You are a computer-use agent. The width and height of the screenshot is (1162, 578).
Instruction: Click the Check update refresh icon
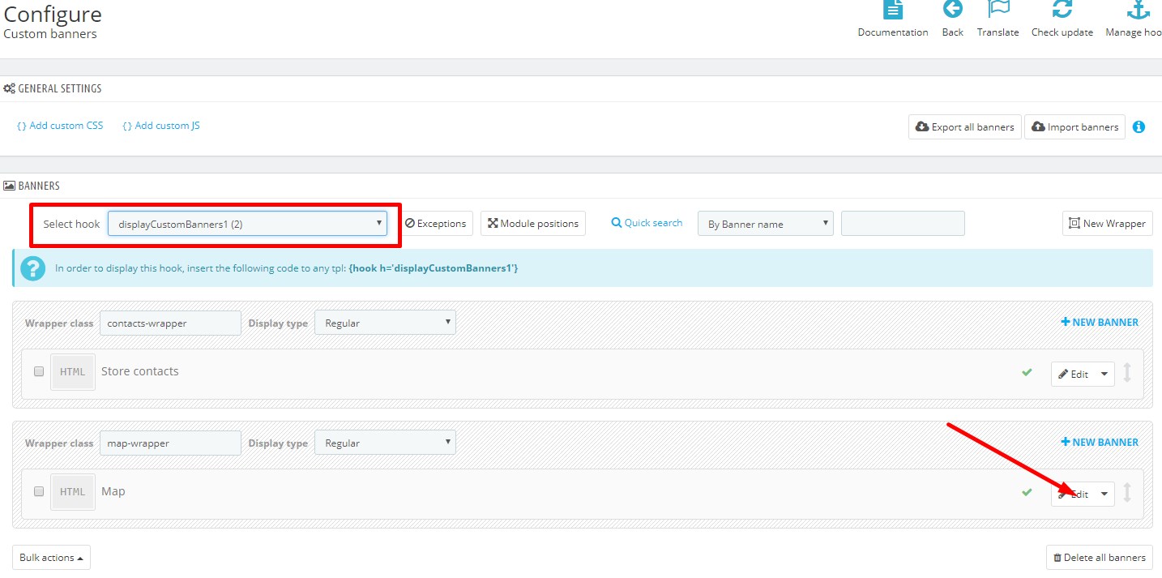pos(1062,10)
